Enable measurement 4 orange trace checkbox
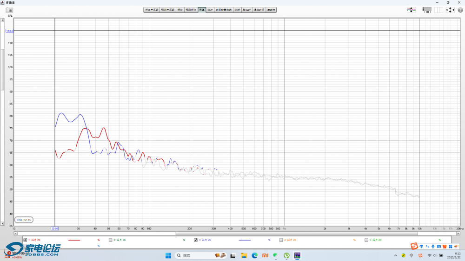Viewport: 465px width, 261px height. click(281, 240)
